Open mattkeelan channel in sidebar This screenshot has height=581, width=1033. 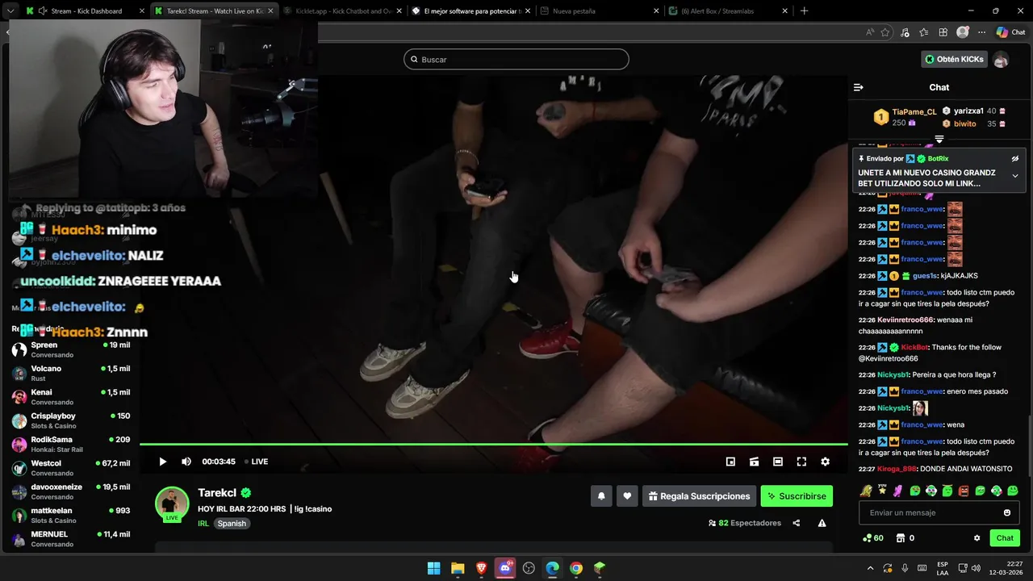[71, 515]
